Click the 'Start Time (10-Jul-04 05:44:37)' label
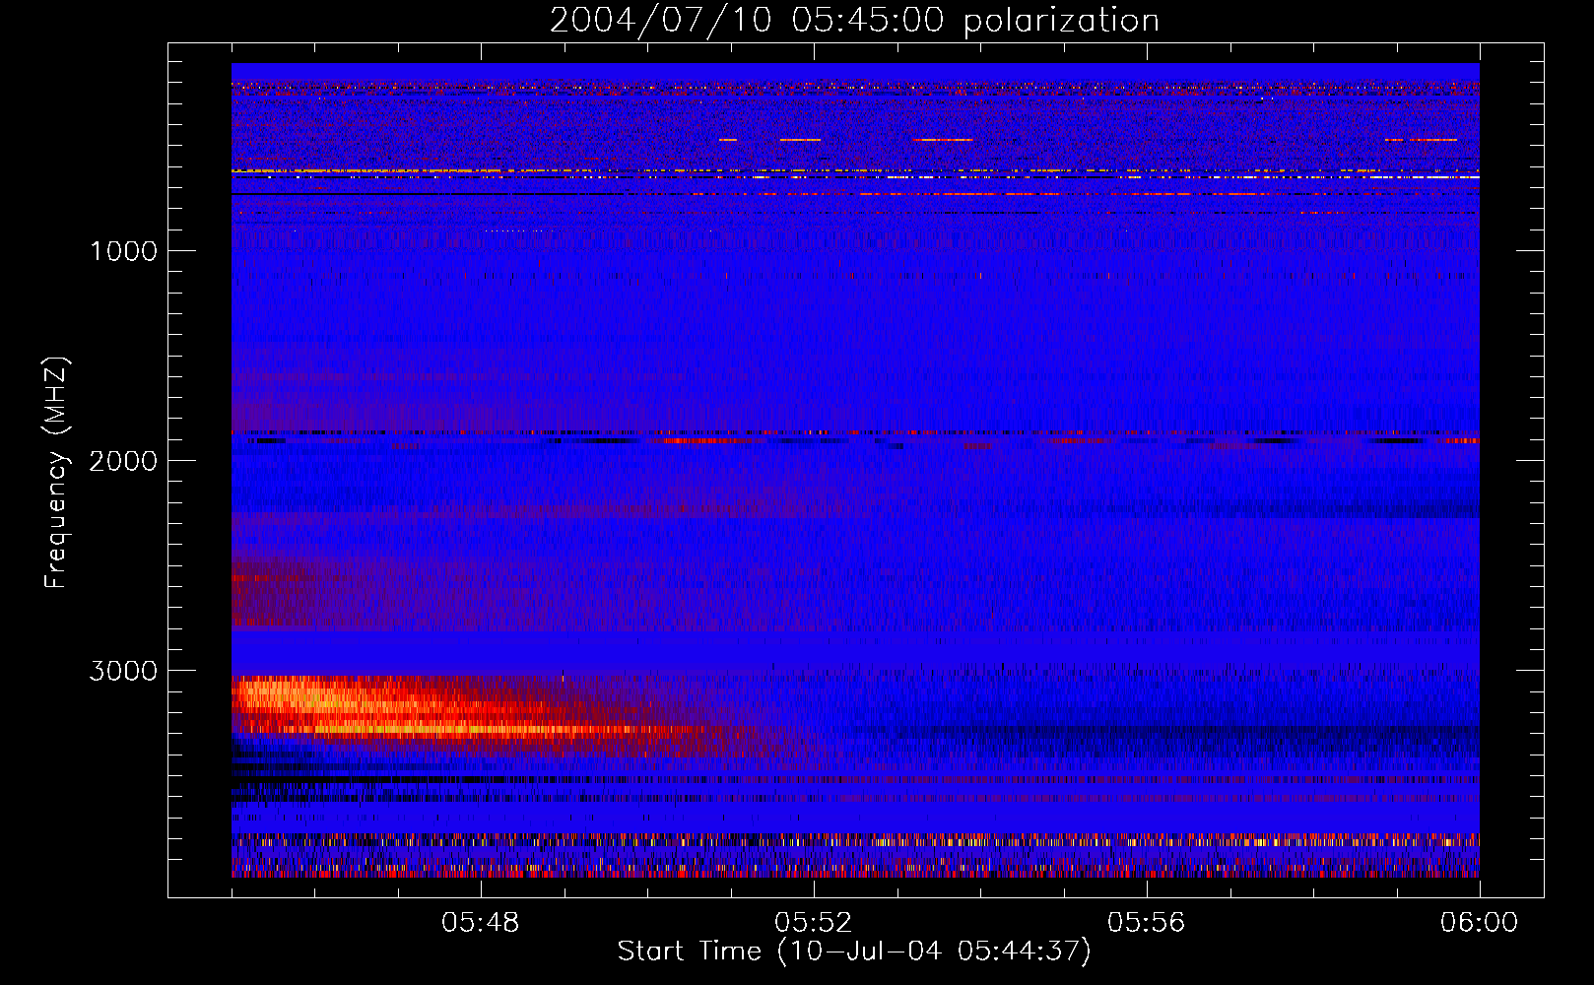Screen dimensions: 1594x985 click(x=854, y=952)
